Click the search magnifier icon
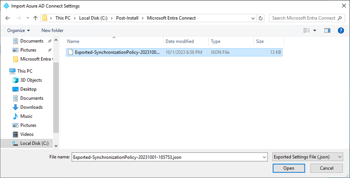Screen dimensions: 350x178 340,18
